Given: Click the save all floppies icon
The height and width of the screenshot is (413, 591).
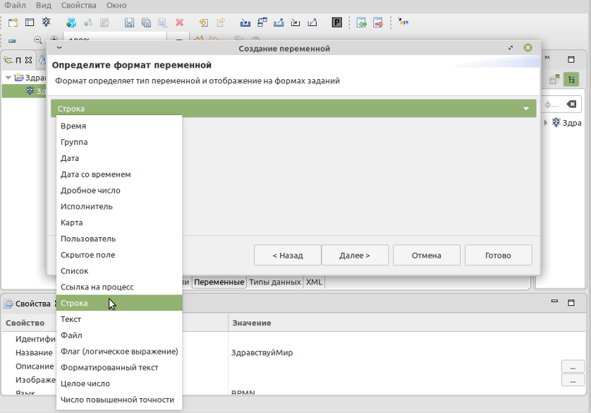Looking at the screenshot, I should click(x=146, y=23).
